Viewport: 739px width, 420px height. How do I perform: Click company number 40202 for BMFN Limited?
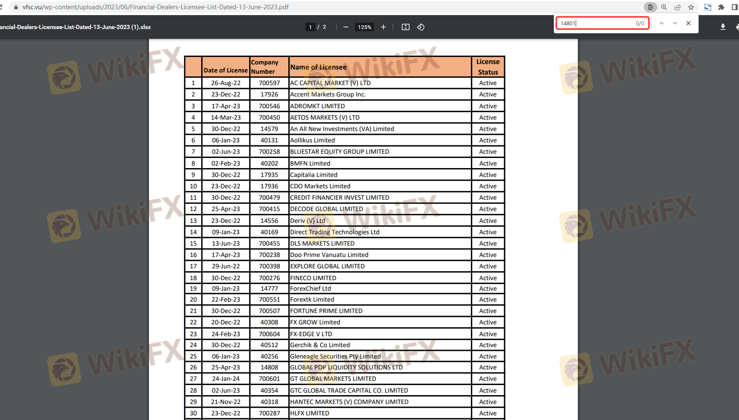[269, 163]
